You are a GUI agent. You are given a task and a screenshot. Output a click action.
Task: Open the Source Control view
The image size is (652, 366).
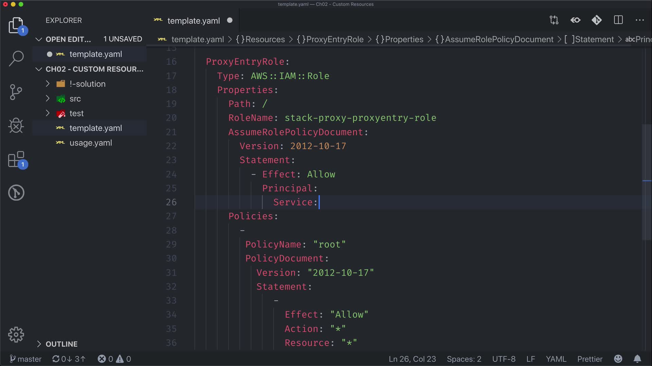(x=16, y=92)
